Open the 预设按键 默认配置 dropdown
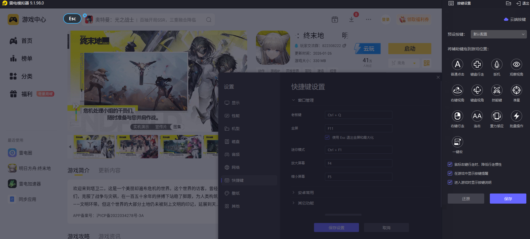Screen dimensions: 530x239 click(x=499, y=34)
